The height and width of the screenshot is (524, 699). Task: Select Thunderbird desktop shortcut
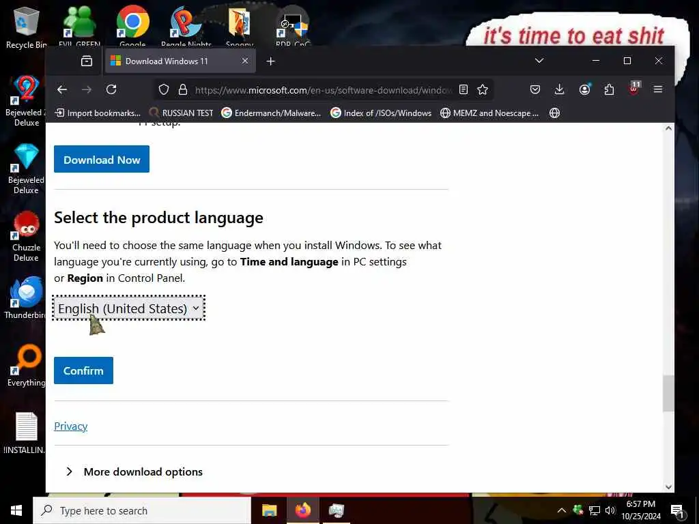tap(26, 297)
